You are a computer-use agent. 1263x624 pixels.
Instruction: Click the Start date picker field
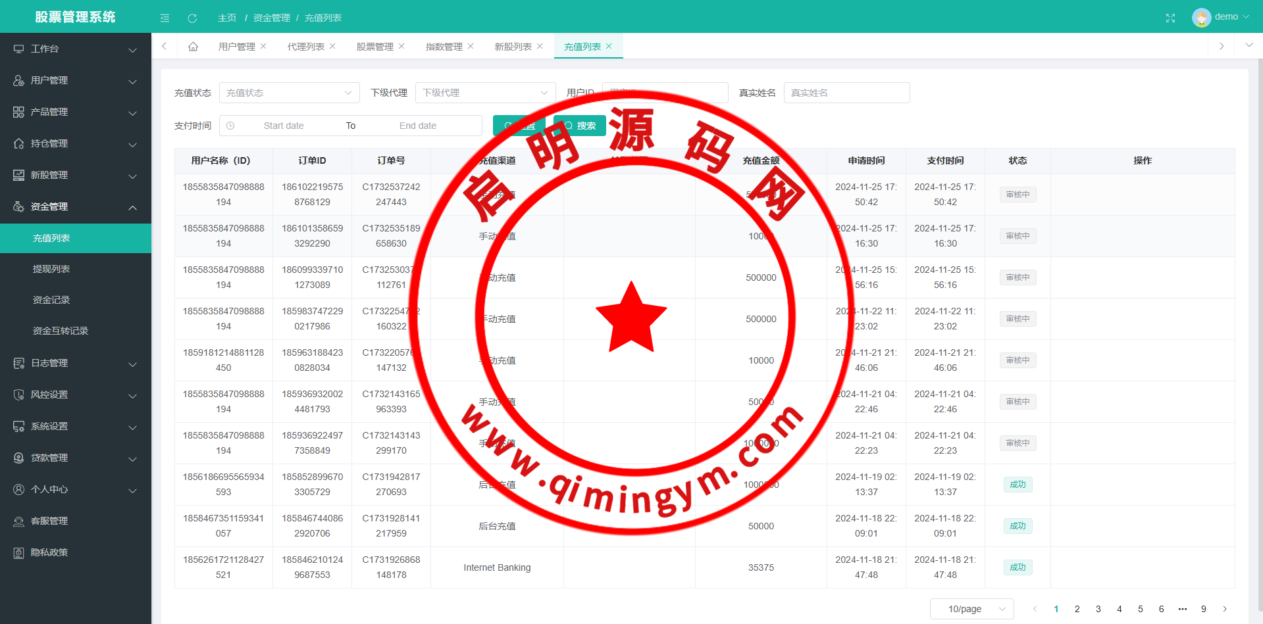tap(284, 126)
